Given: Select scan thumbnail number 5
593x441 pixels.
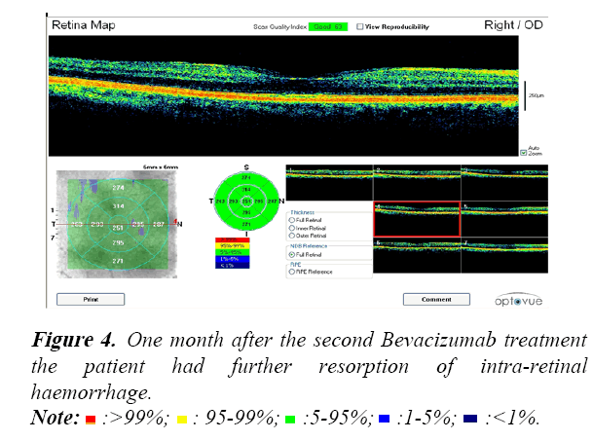Looking at the screenshot, I should [x=504, y=220].
